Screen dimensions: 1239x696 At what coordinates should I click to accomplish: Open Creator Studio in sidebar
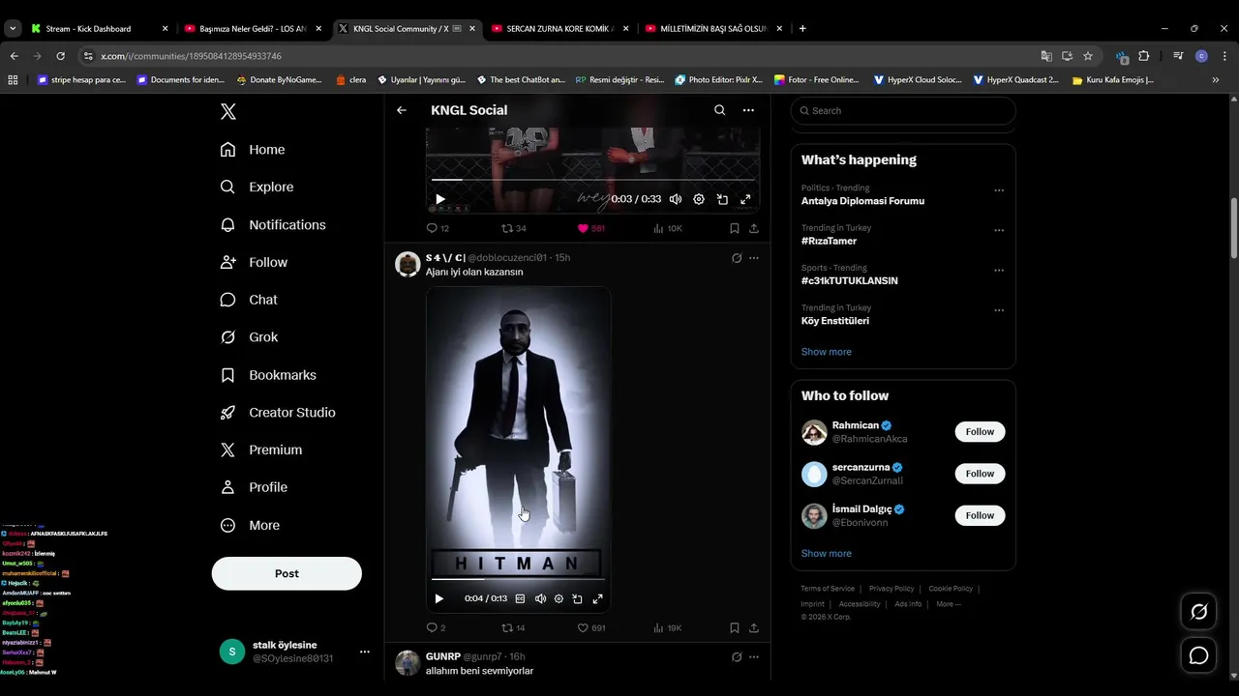[x=278, y=413]
